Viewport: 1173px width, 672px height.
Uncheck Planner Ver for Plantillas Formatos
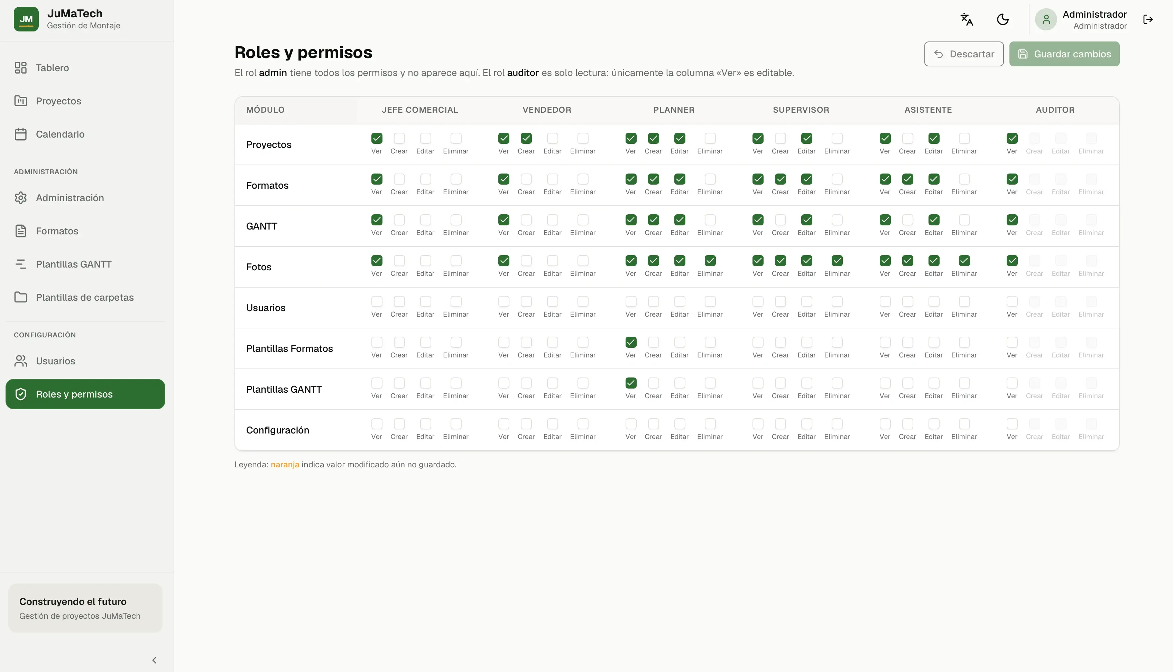[x=630, y=342]
